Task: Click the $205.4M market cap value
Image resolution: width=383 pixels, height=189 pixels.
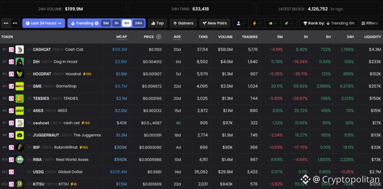Action: (x=119, y=172)
